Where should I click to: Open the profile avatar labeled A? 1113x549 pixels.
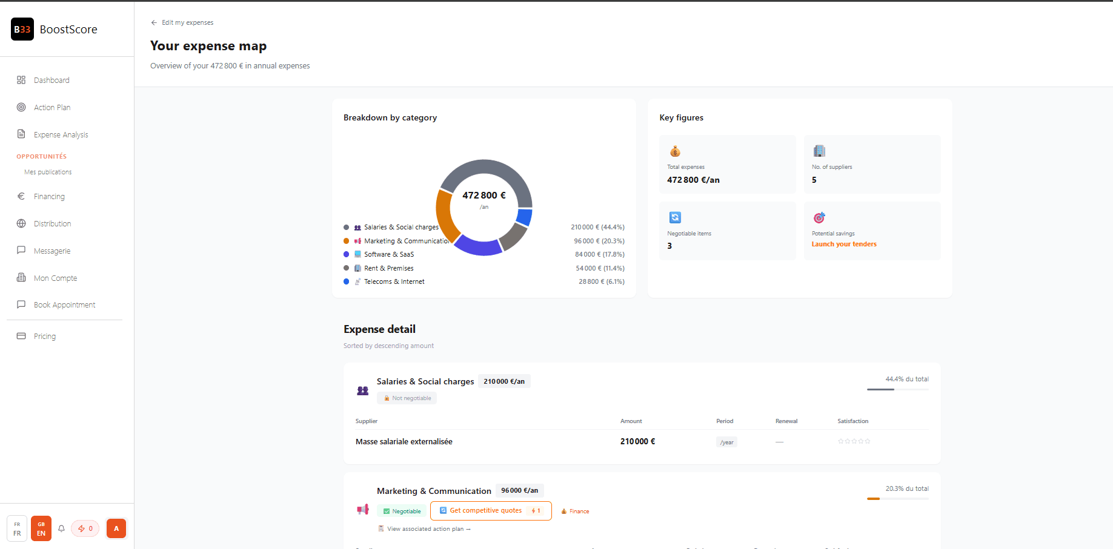116,528
